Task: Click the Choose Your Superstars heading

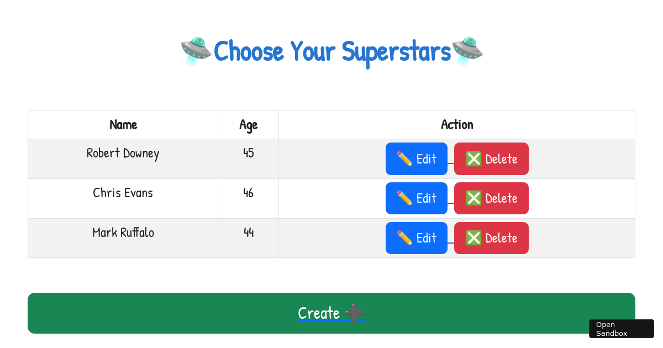Action: tap(332, 51)
